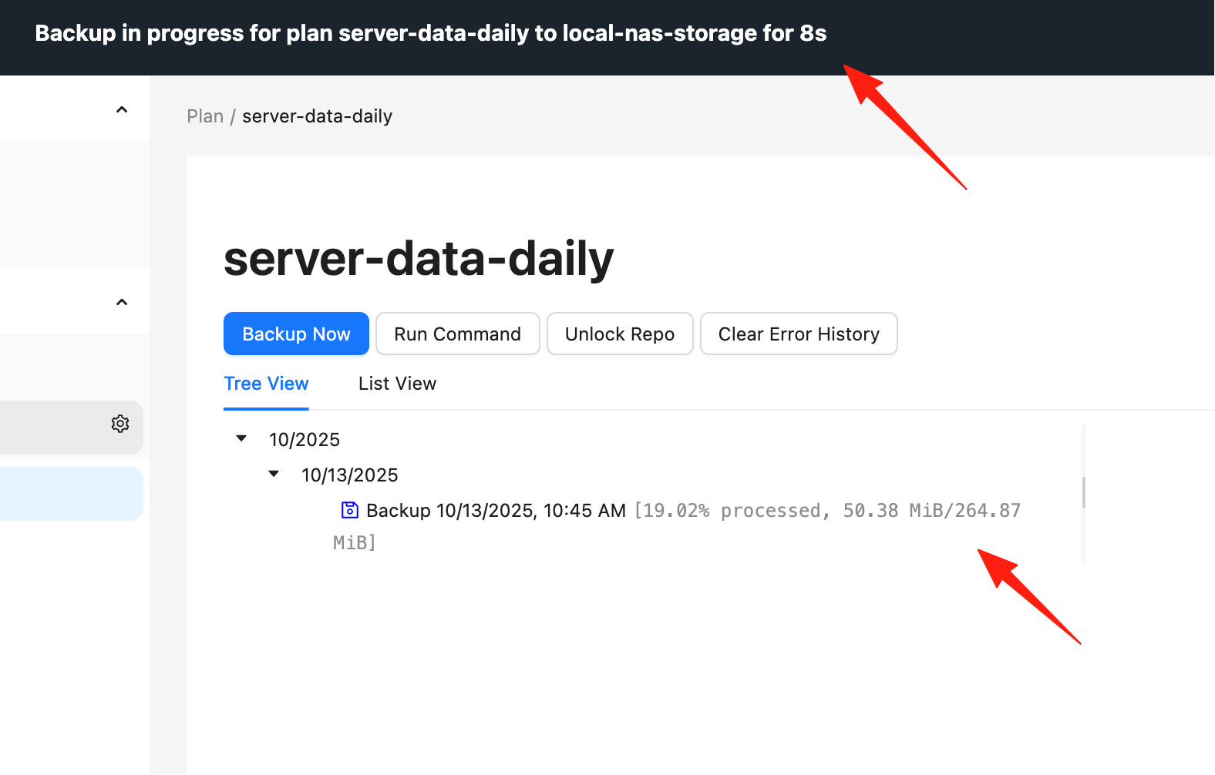Image resolution: width=1215 pixels, height=775 pixels.
Task: Clear the error history
Action: click(x=799, y=334)
